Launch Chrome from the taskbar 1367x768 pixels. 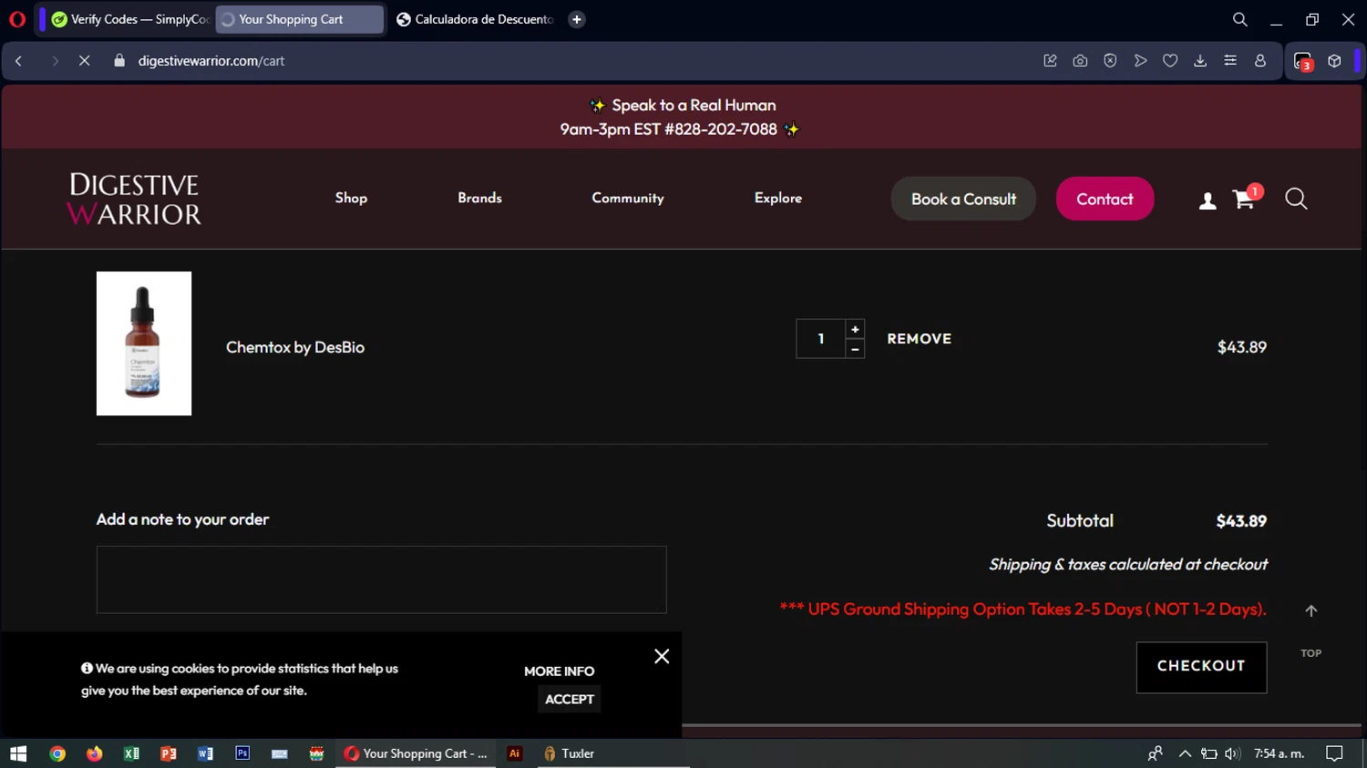[57, 753]
